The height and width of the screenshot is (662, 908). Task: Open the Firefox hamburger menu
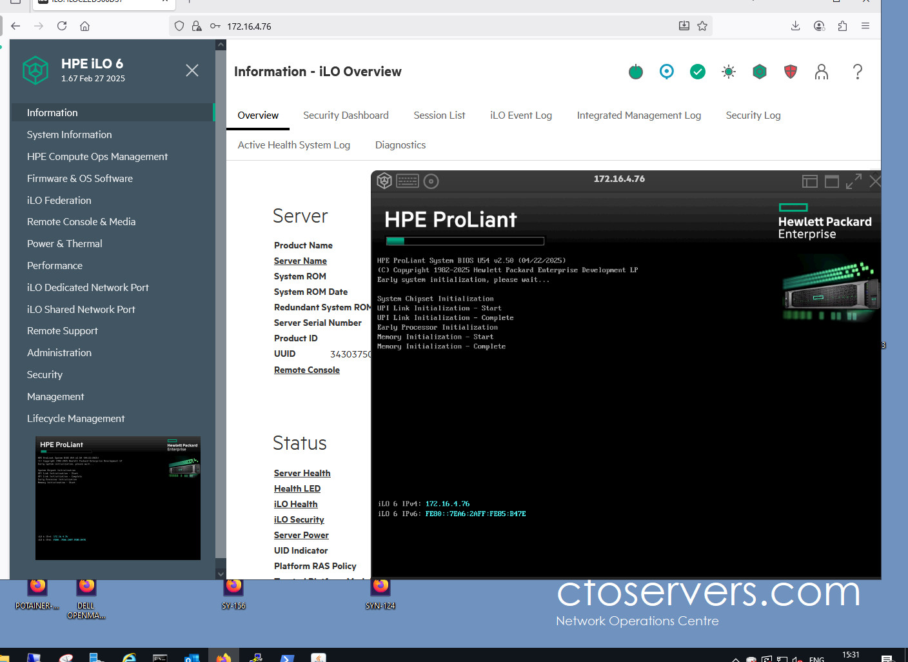pyautogui.click(x=865, y=26)
